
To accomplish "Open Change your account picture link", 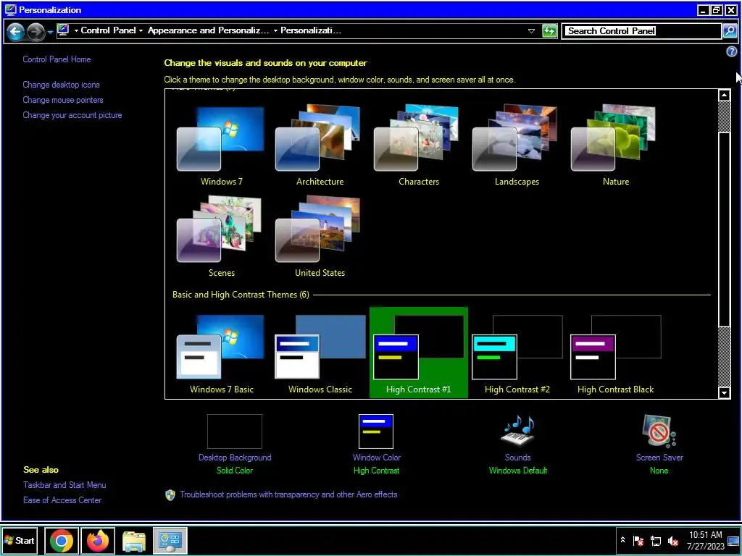I will pyautogui.click(x=72, y=115).
